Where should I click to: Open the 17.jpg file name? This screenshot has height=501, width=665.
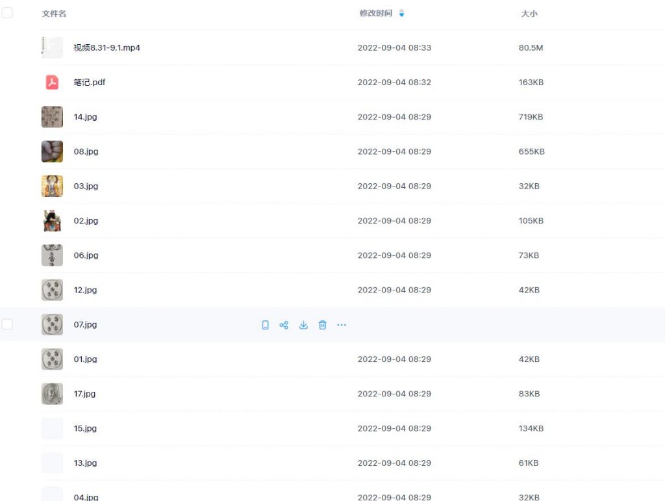pos(85,394)
